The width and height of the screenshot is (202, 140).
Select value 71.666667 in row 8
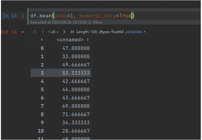pyautogui.click(x=76, y=114)
